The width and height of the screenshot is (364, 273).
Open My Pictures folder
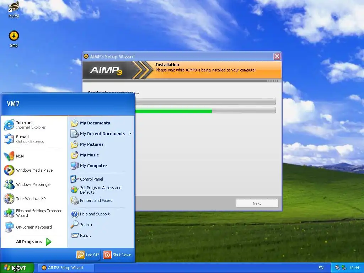pos(101,144)
